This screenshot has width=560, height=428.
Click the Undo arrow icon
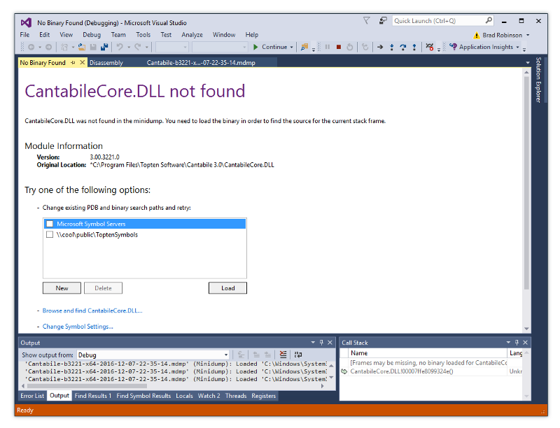tap(120, 47)
